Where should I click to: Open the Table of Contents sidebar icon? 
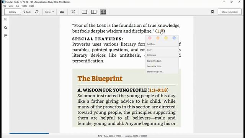5,20
